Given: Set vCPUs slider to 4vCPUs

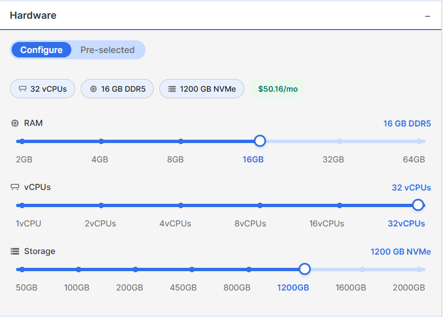Looking at the screenshot, I should tap(181, 205).
